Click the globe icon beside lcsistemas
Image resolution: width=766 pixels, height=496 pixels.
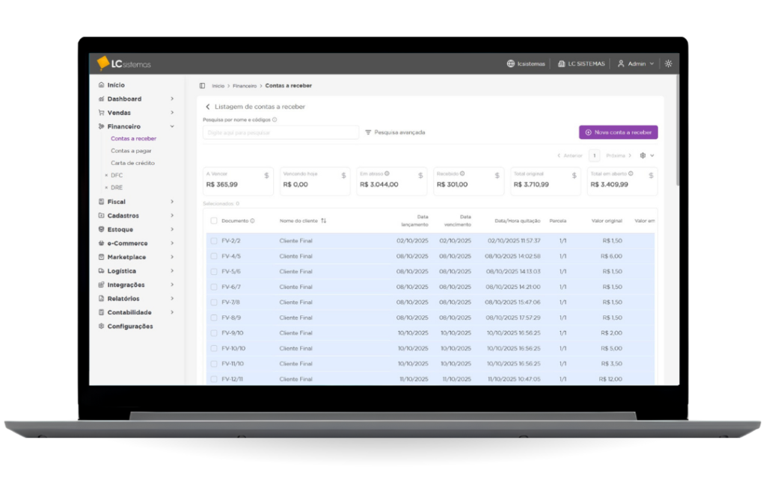tap(510, 63)
